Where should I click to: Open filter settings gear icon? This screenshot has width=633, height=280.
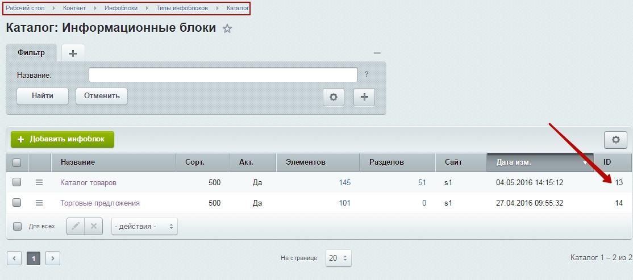(x=334, y=97)
